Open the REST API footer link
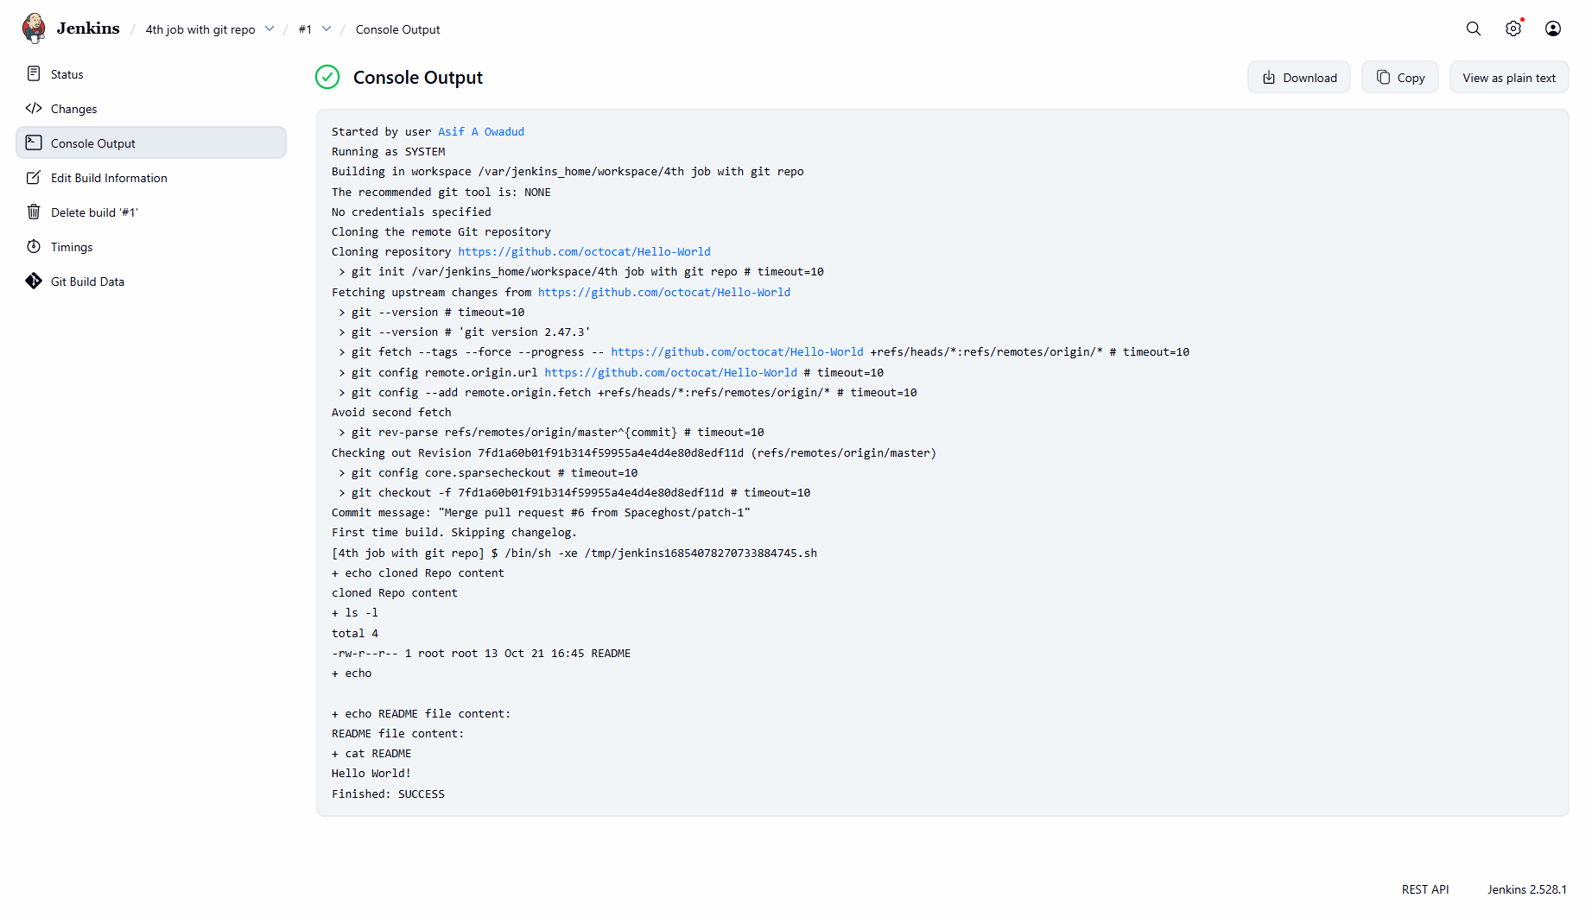The image size is (1592, 917). click(1425, 889)
